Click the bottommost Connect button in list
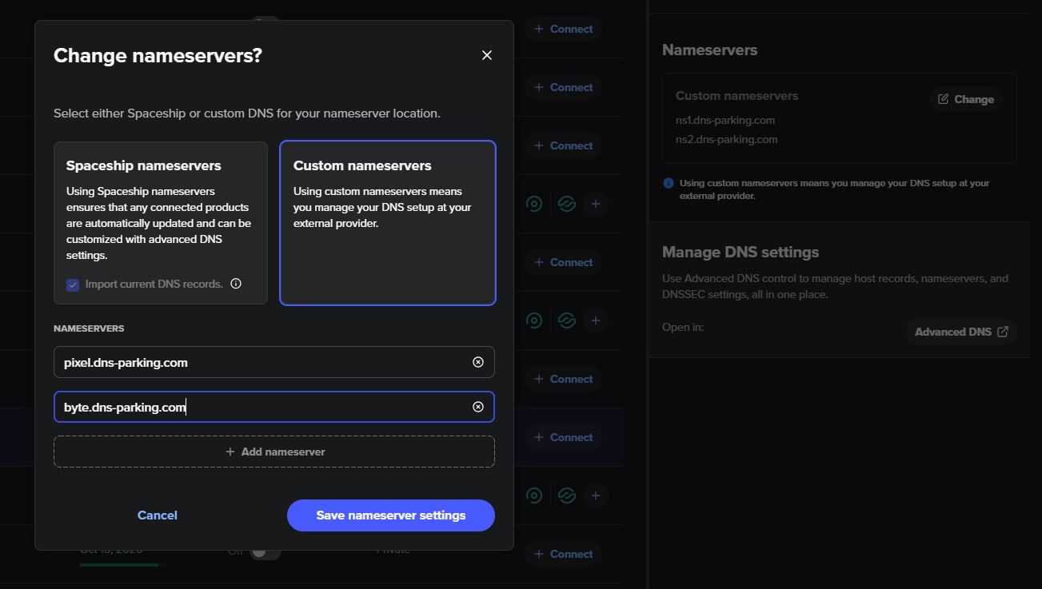Screen dimensions: 1042x589 563,554
